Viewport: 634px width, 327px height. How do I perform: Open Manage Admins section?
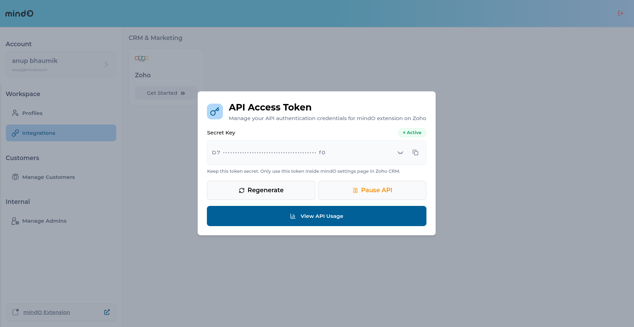point(44,221)
